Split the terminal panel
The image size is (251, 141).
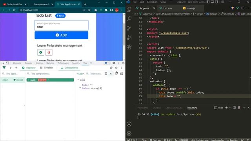pos(234,108)
